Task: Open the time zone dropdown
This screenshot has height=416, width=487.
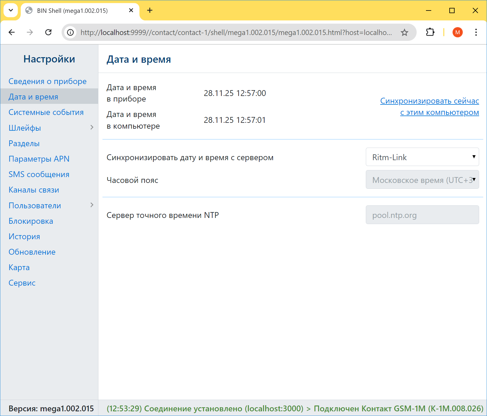Action: pyautogui.click(x=422, y=180)
